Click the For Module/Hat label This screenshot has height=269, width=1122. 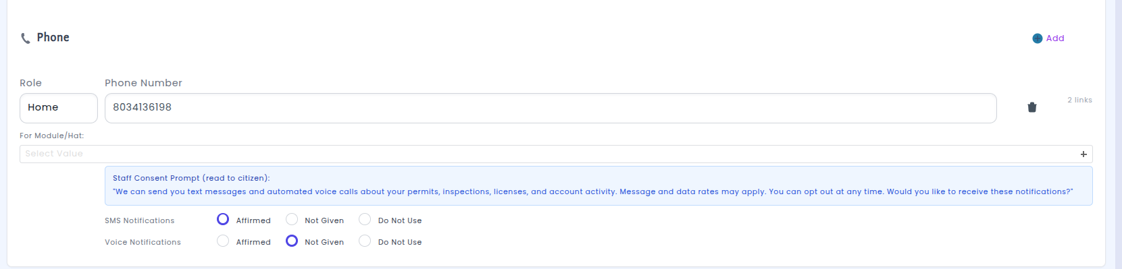[x=52, y=136]
